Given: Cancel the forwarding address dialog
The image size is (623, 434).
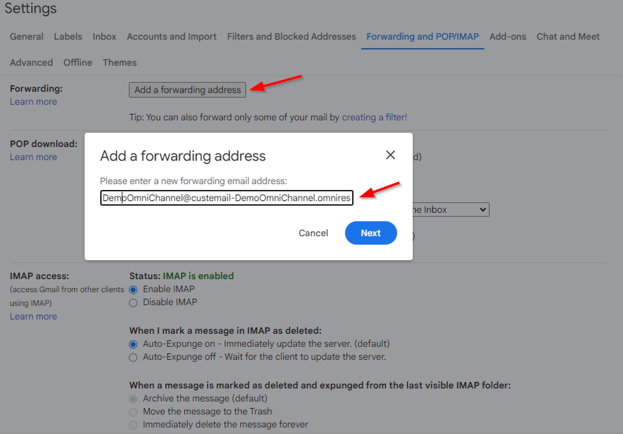Looking at the screenshot, I should (313, 233).
